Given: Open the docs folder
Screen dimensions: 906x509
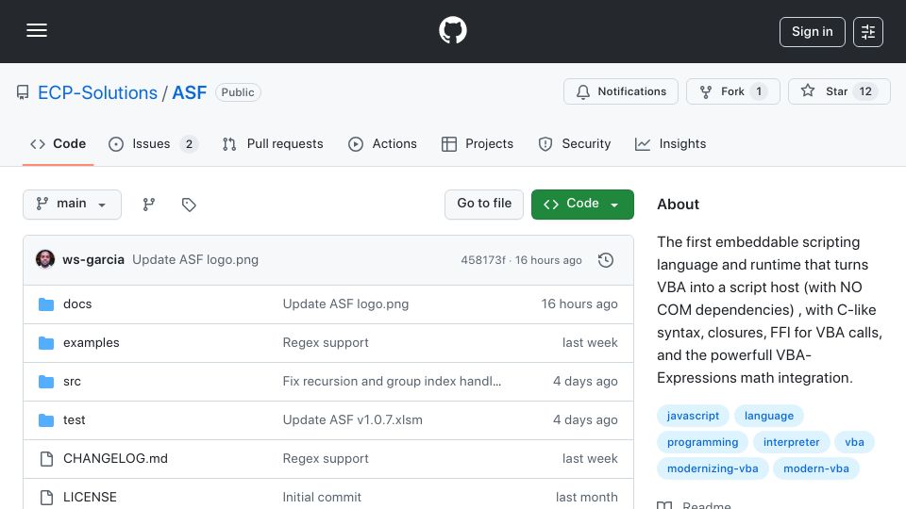Looking at the screenshot, I should [77, 304].
